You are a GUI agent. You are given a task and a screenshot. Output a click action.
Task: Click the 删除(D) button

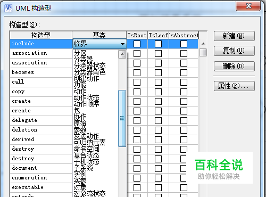(x=234, y=66)
